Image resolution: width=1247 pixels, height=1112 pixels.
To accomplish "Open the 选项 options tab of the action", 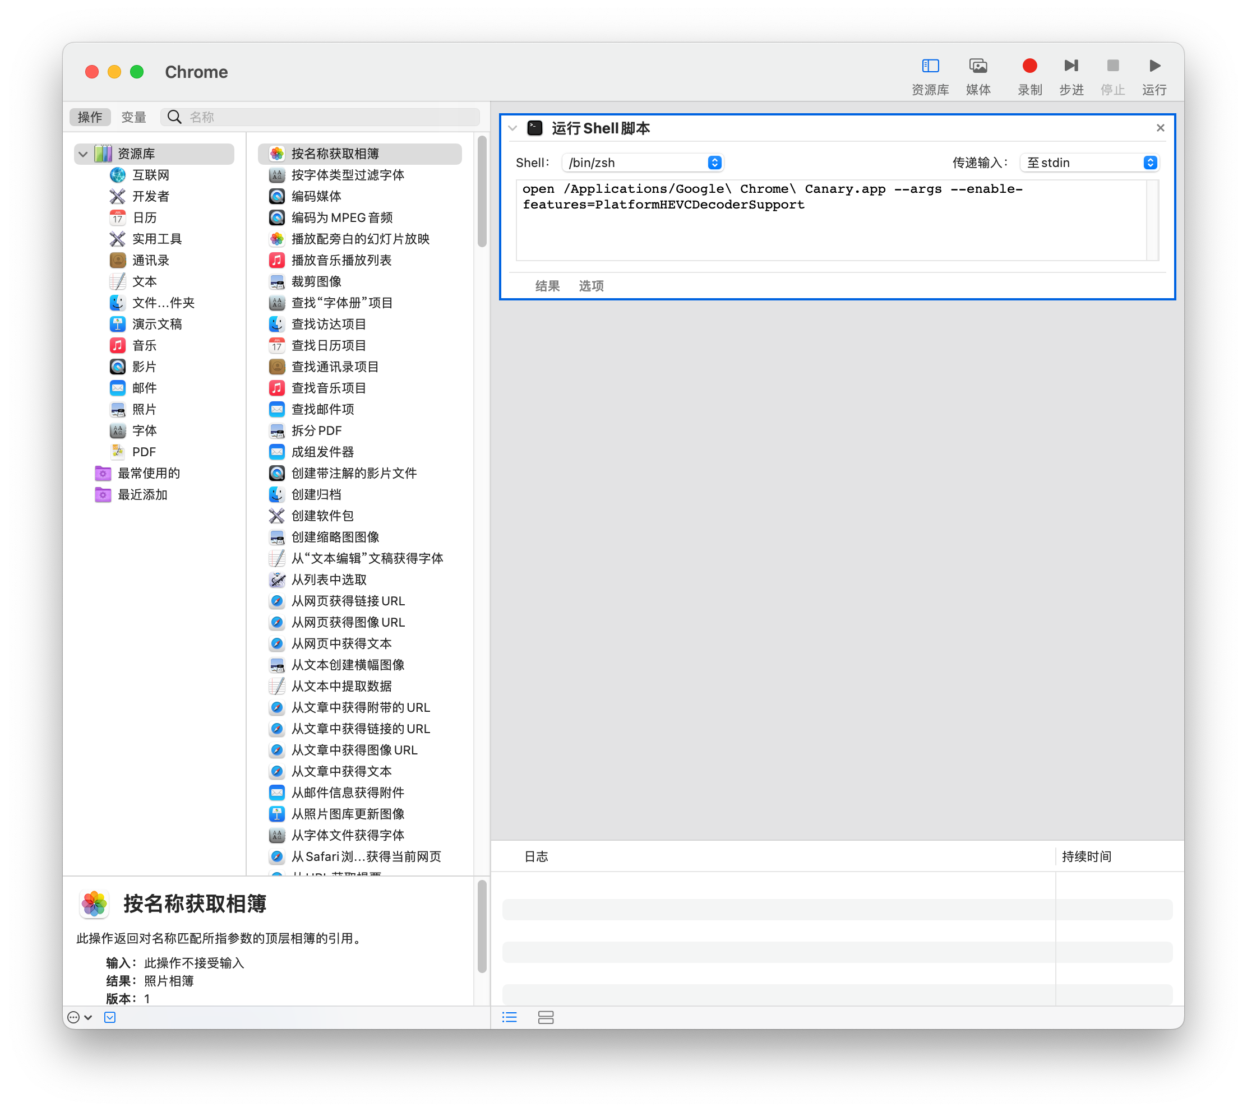I will click(x=591, y=286).
